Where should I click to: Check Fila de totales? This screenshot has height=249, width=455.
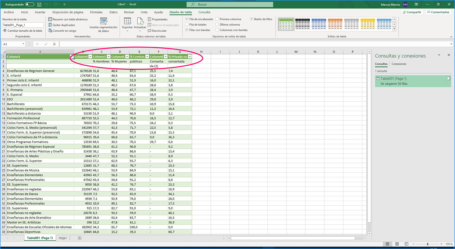pyautogui.click(x=187, y=24)
